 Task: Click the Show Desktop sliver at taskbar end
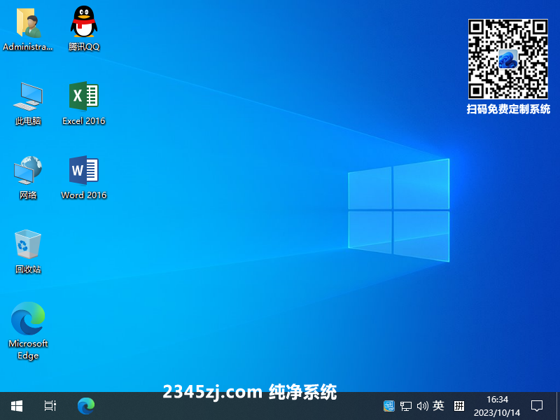click(x=557, y=405)
